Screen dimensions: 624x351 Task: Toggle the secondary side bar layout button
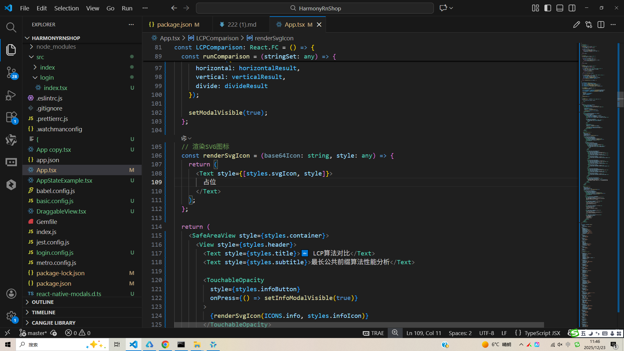(572, 8)
